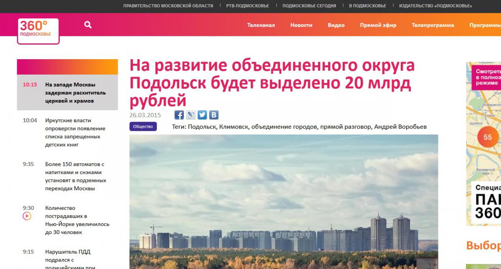Share the article via LiveJournal icon

[191, 115]
